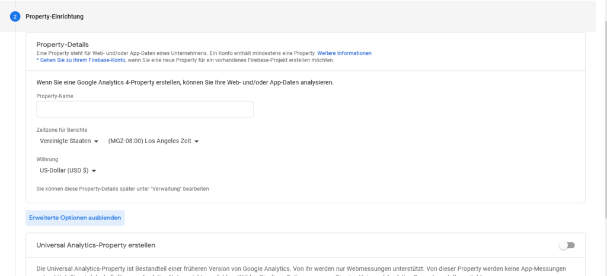Collapse options via Erweiterte Optionen ausblenden
Image resolution: width=607 pixels, height=276 pixels.
(x=75, y=217)
